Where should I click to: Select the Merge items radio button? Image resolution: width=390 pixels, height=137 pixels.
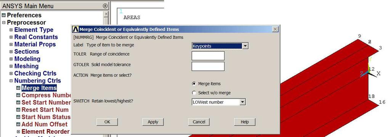194,84
